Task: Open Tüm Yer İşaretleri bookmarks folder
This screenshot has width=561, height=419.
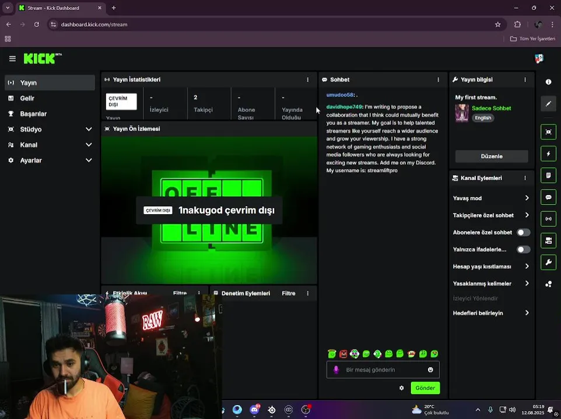Action: [532, 38]
